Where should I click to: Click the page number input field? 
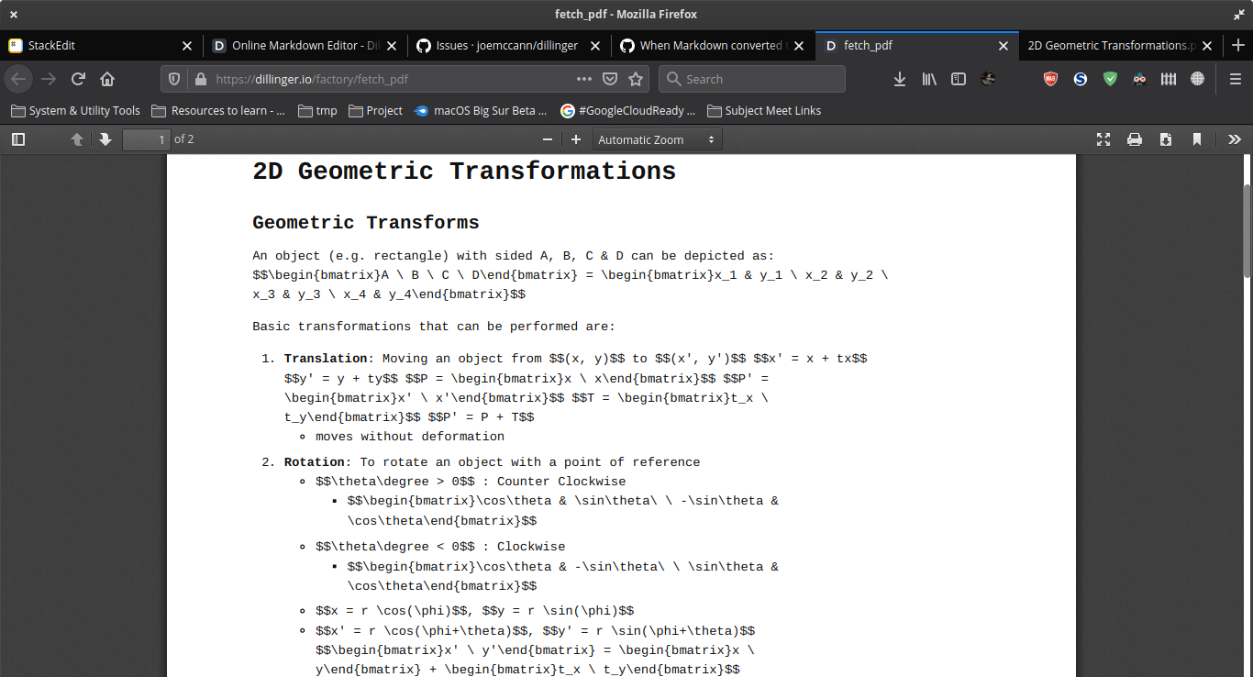147,139
